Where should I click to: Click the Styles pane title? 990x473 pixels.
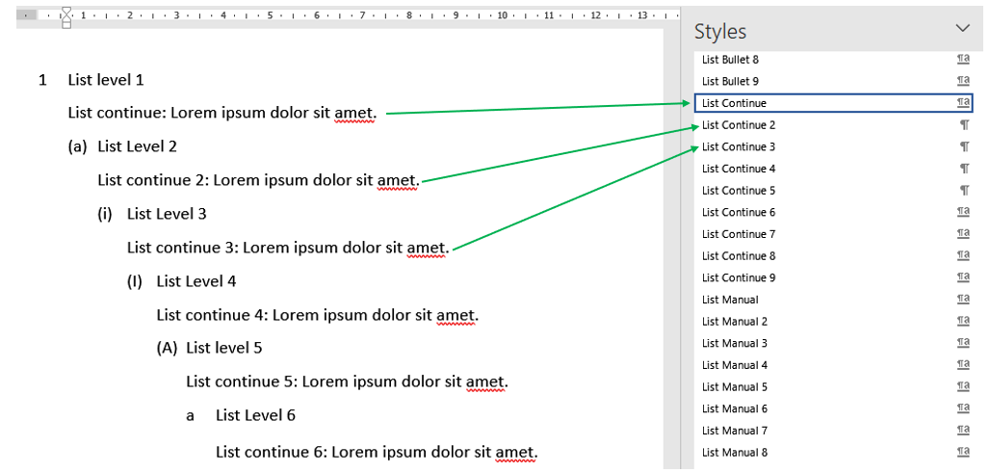click(720, 31)
